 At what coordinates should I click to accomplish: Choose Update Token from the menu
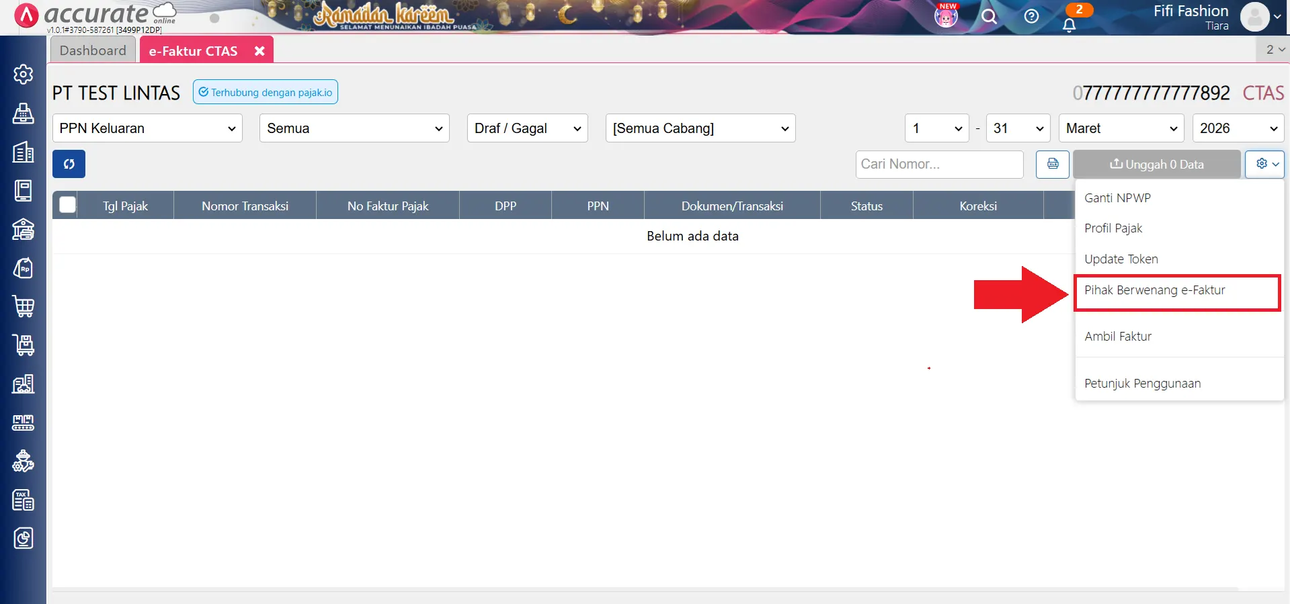(x=1121, y=259)
